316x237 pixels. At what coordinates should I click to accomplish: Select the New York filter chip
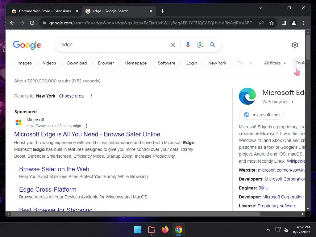tap(217, 63)
